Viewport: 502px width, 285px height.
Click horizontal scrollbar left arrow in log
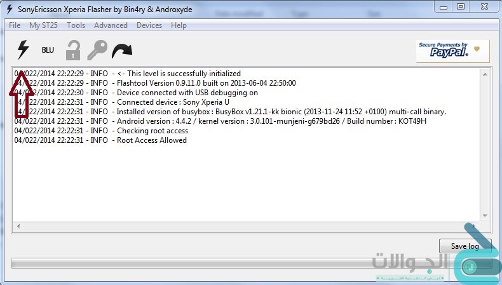(x=18, y=226)
